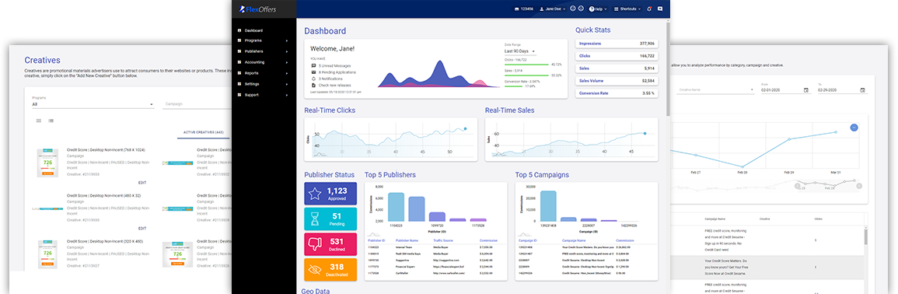Click the tallest bar in Top 5 Campaigns
The width and height of the screenshot is (898, 294).
(x=548, y=206)
